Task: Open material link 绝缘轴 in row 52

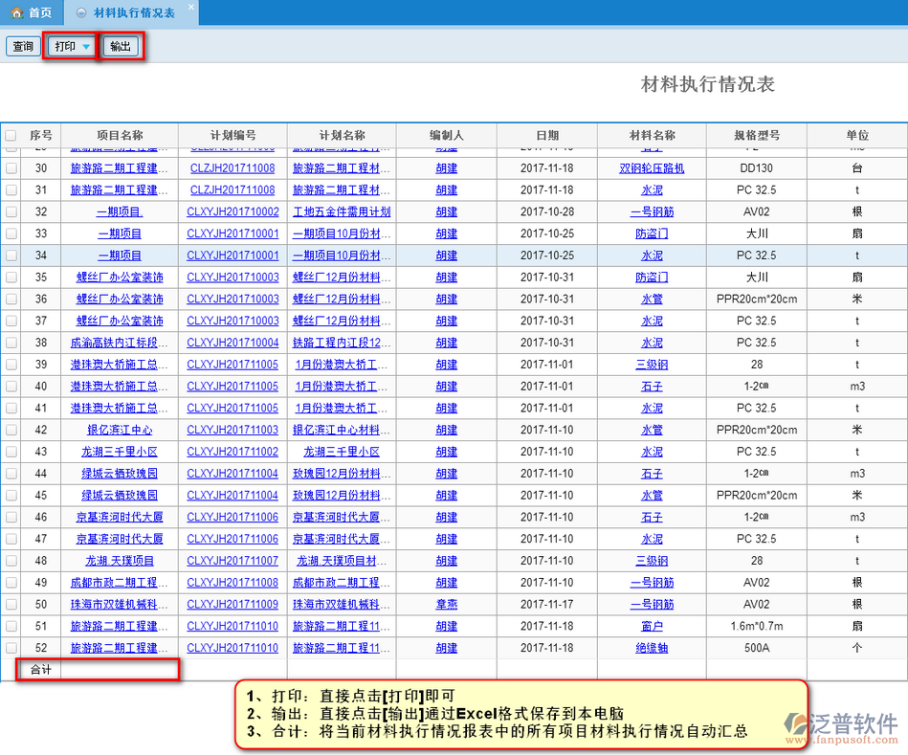Action: [x=652, y=648]
